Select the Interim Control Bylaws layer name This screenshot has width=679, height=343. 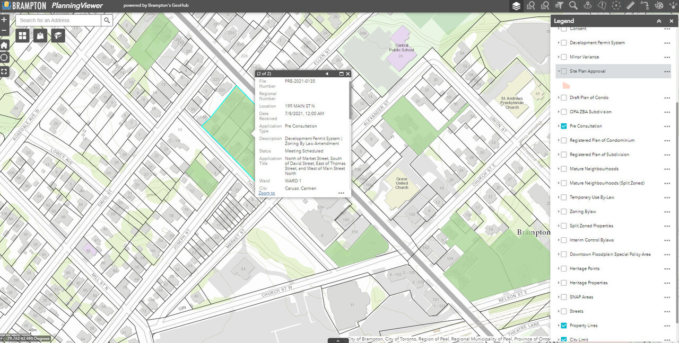pyautogui.click(x=591, y=240)
